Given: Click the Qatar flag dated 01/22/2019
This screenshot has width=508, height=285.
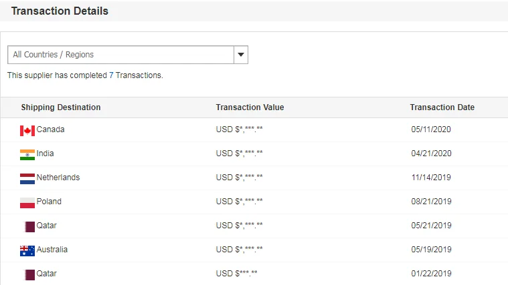Looking at the screenshot, I should click(30, 275).
